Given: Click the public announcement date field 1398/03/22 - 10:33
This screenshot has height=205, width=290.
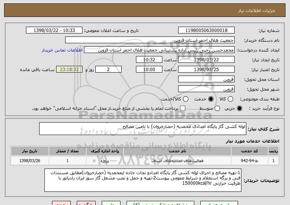Looking at the screenshot, I should coord(54,30).
